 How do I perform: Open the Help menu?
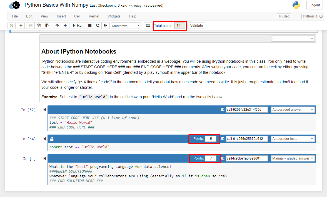tap(133, 16)
